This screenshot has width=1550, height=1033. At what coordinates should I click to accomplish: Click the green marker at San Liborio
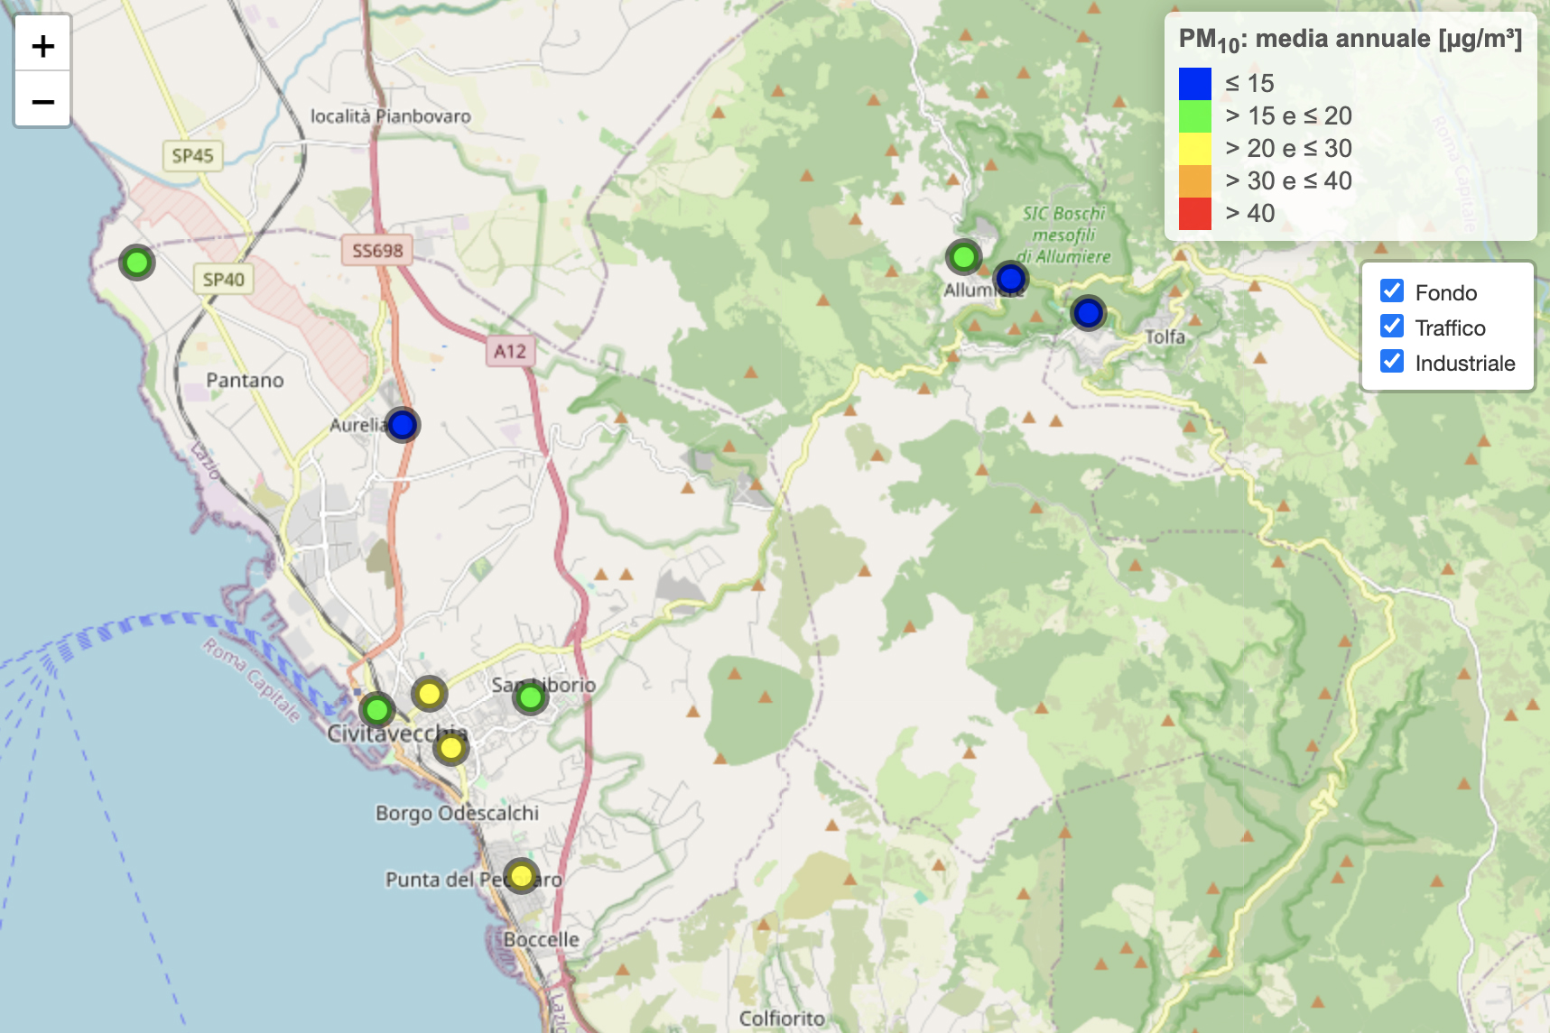530,696
